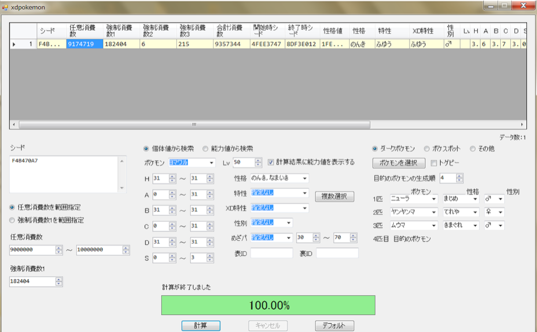The height and width of the screenshot is (332, 537).
Task: Open 2匹 pokemon dropdown showing ヤンヤンマ
Action: click(434, 212)
